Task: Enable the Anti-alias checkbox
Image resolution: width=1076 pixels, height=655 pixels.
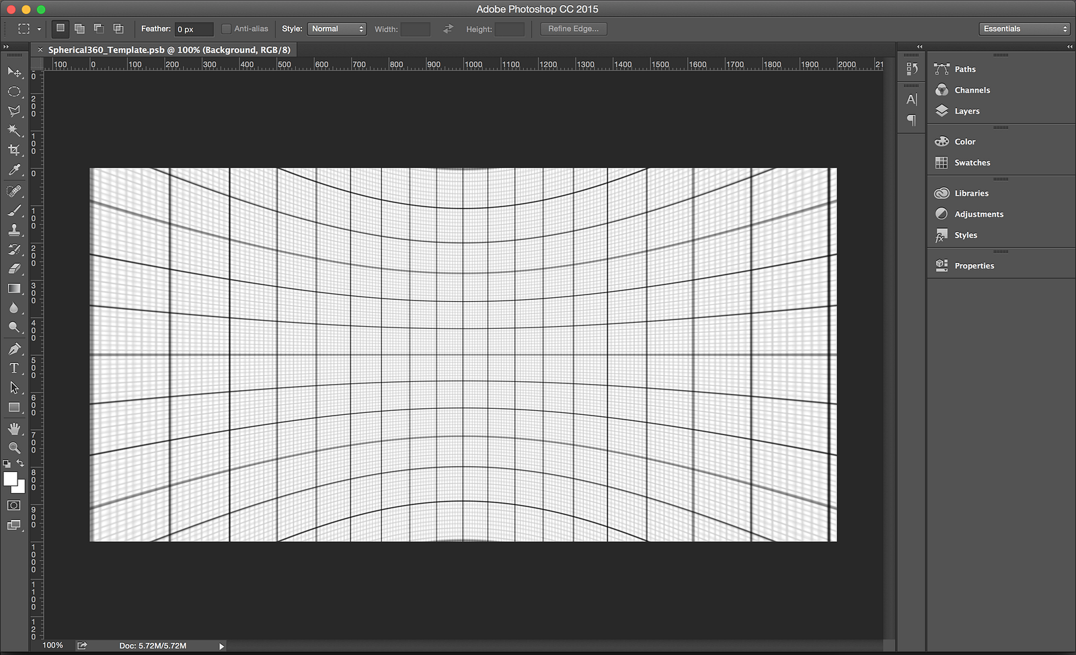Action: (x=227, y=29)
